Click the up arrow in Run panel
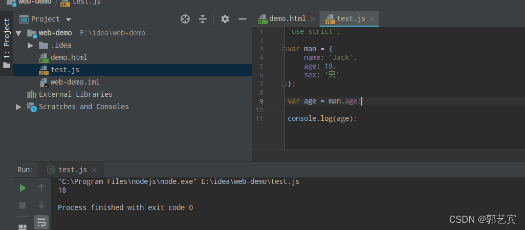This screenshot has width=525, height=230. point(41,188)
